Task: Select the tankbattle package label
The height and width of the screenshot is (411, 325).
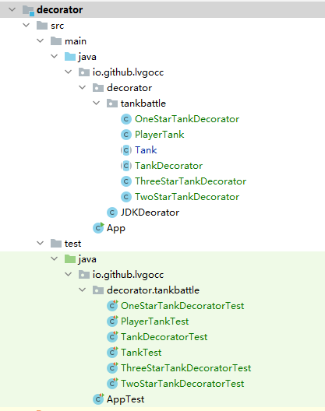Action: click(x=143, y=104)
